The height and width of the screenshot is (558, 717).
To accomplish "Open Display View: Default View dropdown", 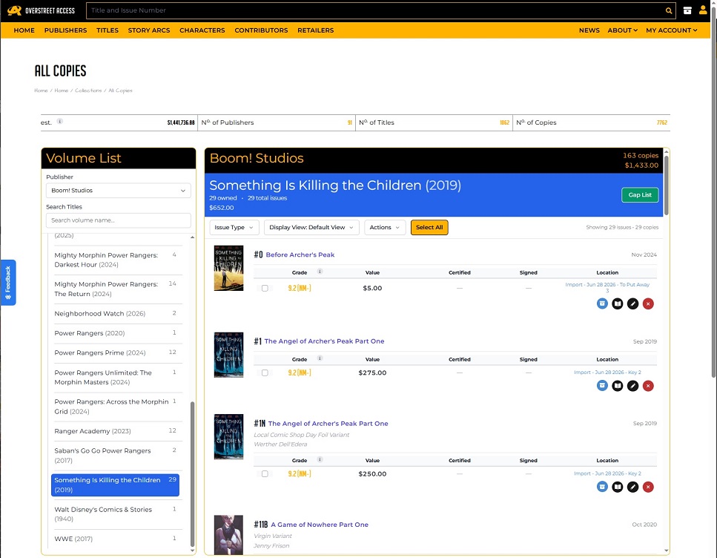I will click(311, 228).
